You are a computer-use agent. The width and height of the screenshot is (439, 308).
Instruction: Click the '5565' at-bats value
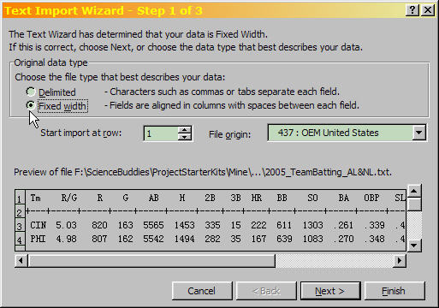point(153,225)
